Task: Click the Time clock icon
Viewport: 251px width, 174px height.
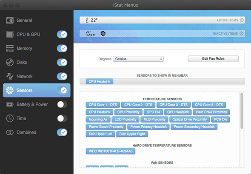Action: click(10, 119)
